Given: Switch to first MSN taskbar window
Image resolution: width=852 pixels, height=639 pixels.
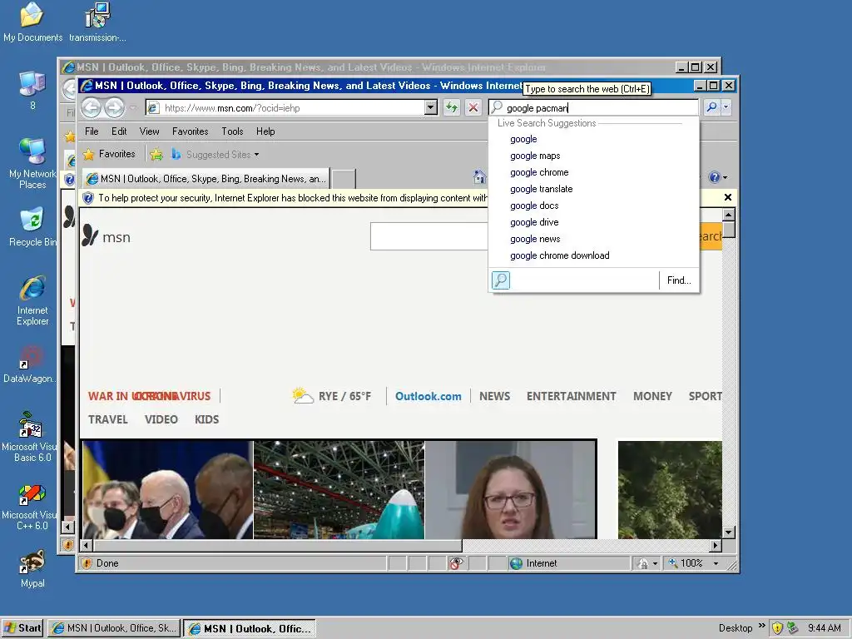Looking at the screenshot, I should click(x=113, y=628).
